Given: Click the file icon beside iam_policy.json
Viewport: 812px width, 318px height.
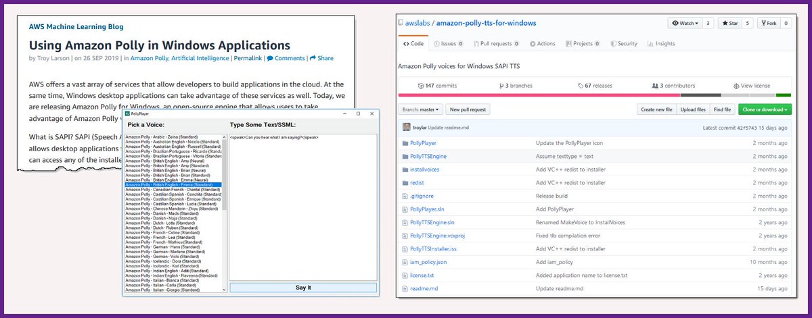Looking at the screenshot, I should point(405,261).
